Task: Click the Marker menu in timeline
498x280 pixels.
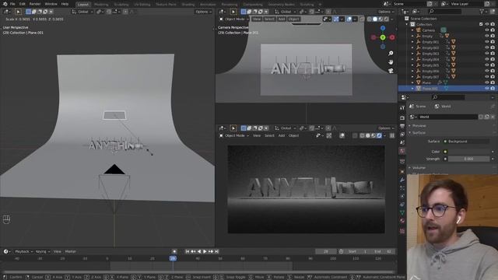Action: click(x=71, y=251)
